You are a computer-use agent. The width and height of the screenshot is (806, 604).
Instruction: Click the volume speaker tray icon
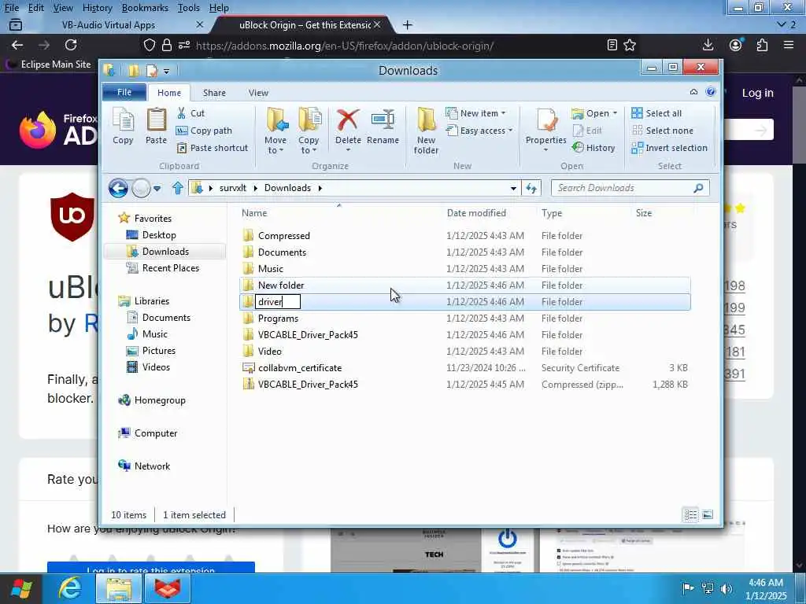[727, 588]
